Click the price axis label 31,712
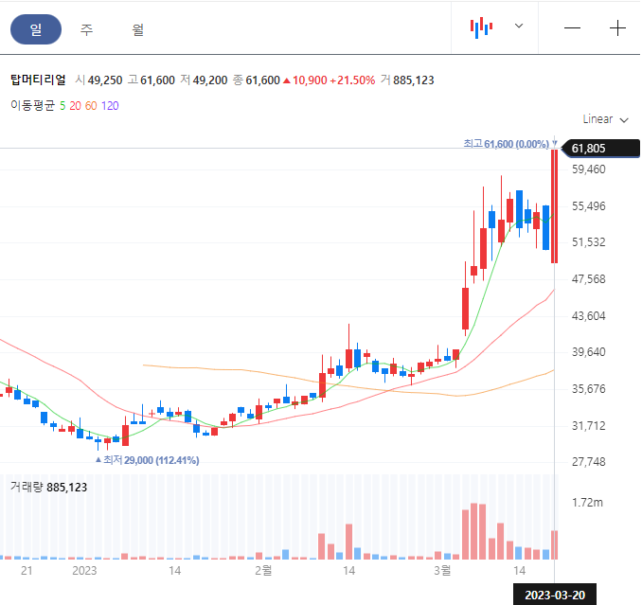The width and height of the screenshot is (642, 605). tap(588, 426)
